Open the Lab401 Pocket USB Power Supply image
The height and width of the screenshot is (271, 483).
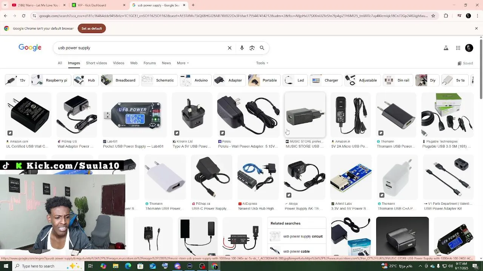click(134, 115)
